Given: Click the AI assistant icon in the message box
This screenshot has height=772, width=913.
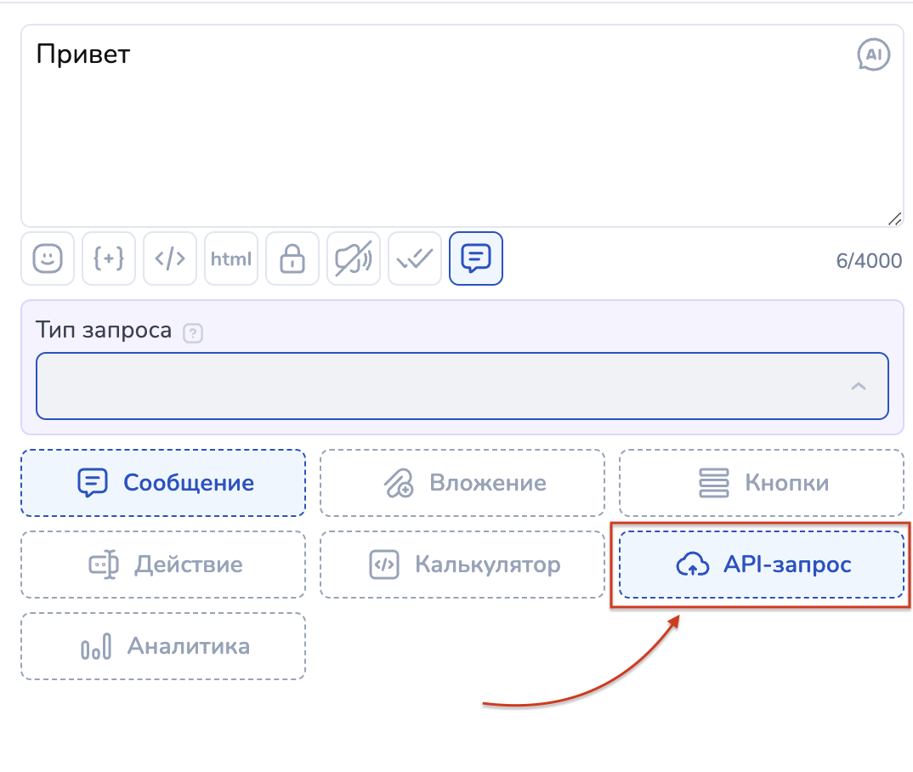Looking at the screenshot, I should coord(873,55).
